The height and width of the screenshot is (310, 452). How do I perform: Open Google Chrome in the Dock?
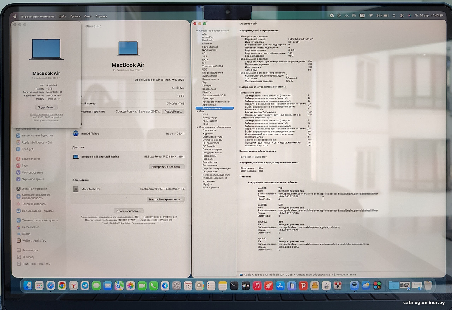[62, 285]
